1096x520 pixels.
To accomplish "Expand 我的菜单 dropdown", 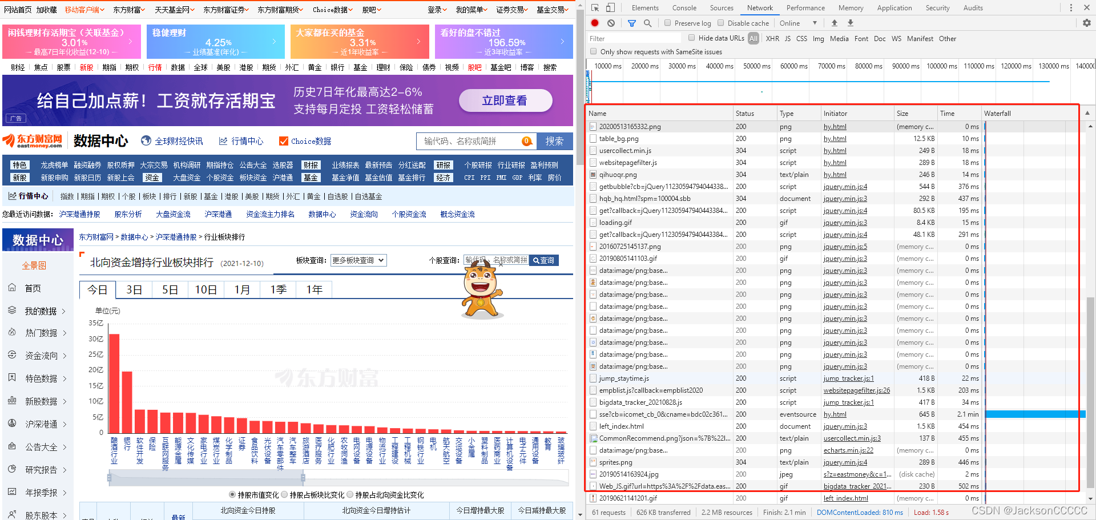I will point(472,10).
